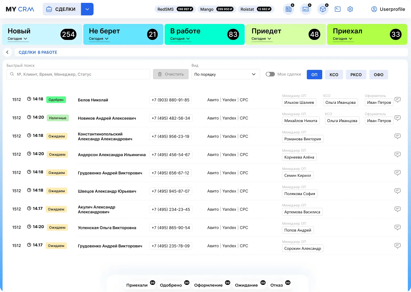Select the ОФО filter tab

click(x=379, y=74)
